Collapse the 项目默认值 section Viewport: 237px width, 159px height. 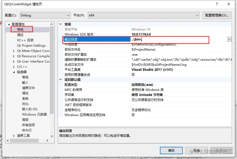[x=61, y=79]
